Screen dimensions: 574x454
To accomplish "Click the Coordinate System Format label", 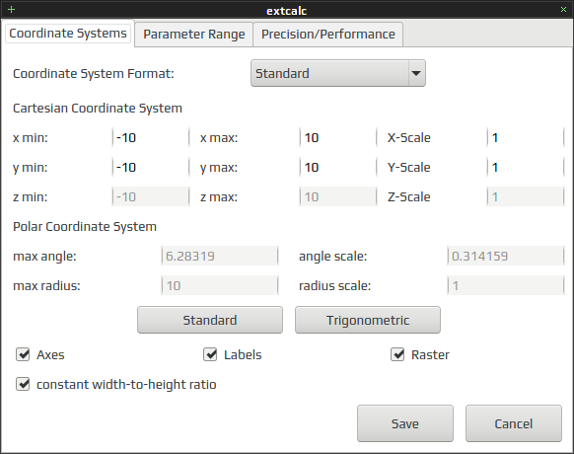I will point(94,74).
